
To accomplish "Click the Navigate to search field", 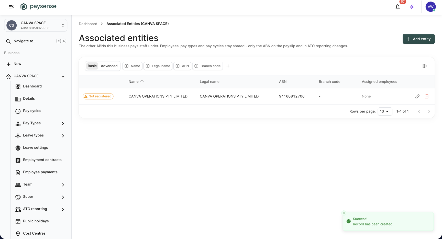I will pyautogui.click(x=36, y=41).
